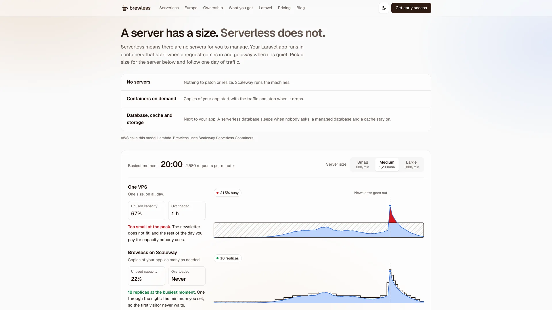
Task: Toggle dark mode with the moon icon
Action: coord(384,8)
